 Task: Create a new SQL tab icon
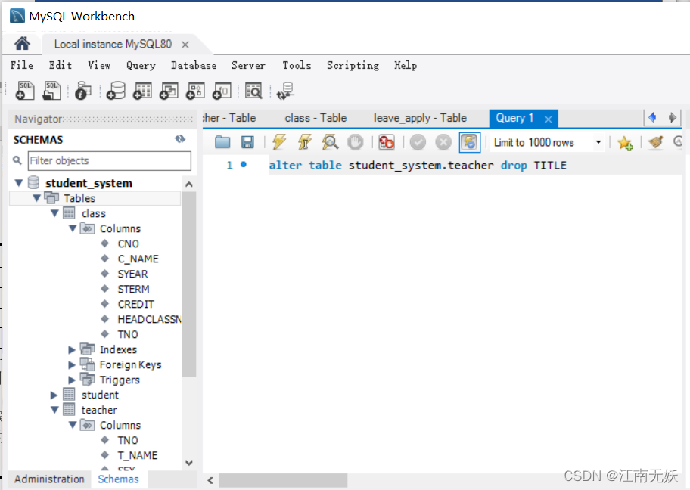point(25,91)
